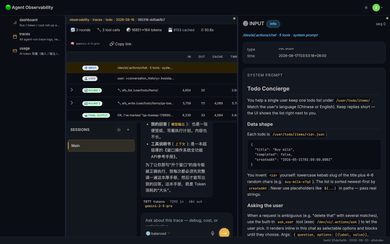Select the FINAL OUTPUT badge

coord(96,115)
